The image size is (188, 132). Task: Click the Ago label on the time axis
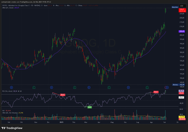(x=151, y=122)
